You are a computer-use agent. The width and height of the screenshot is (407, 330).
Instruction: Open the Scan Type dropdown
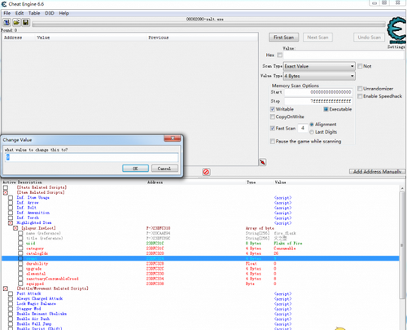(x=319, y=66)
